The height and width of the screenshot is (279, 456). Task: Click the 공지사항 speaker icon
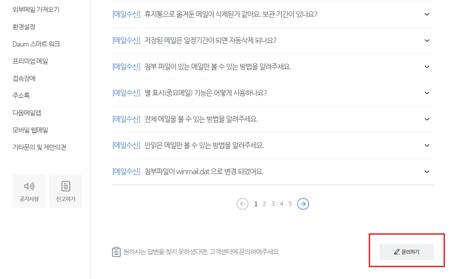pyautogui.click(x=29, y=186)
